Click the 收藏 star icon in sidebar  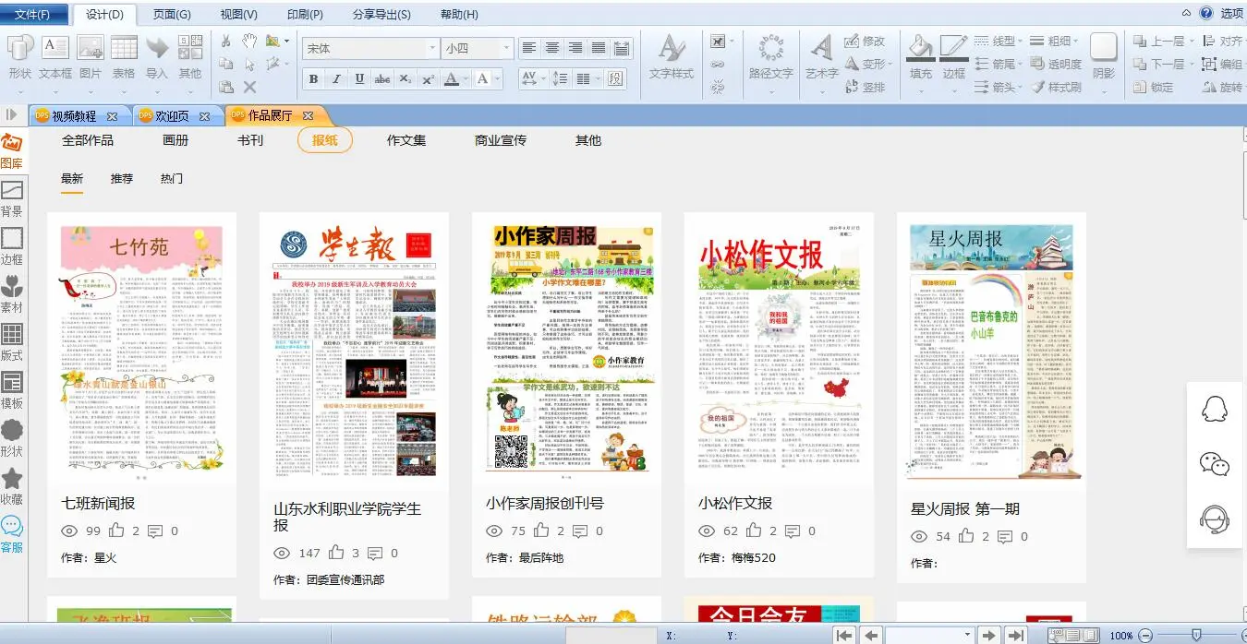pyautogui.click(x=12, y=486)
